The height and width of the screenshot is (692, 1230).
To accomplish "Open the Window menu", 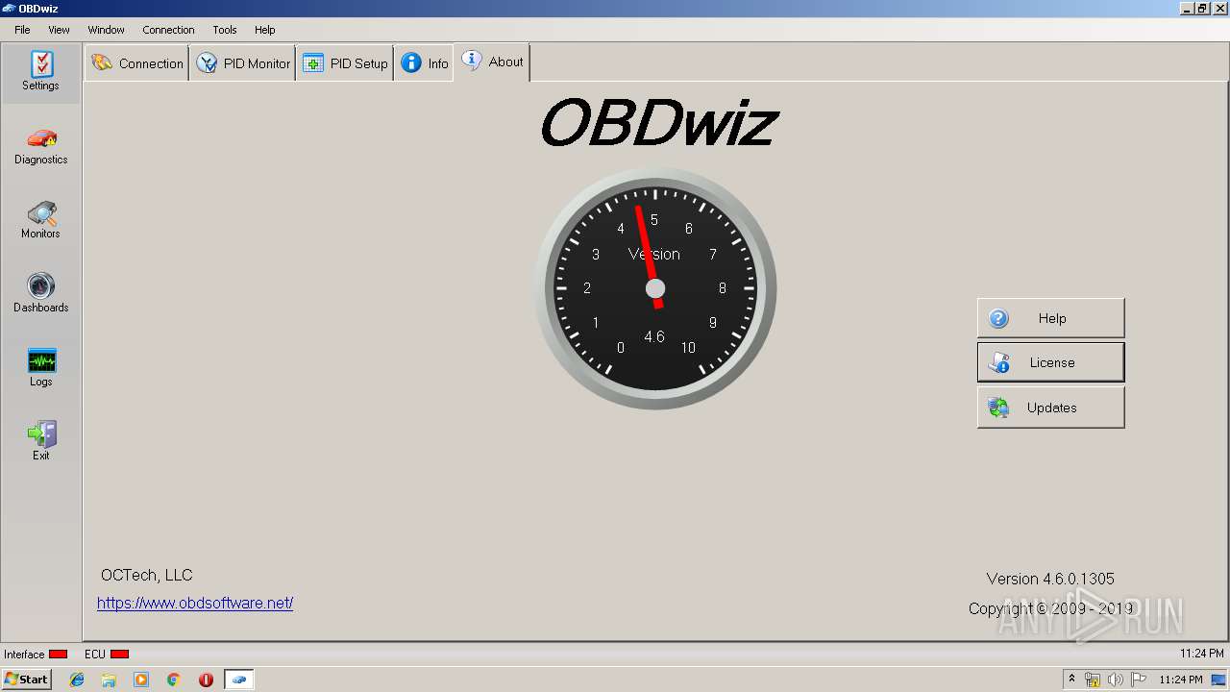I will coord(106,30).
